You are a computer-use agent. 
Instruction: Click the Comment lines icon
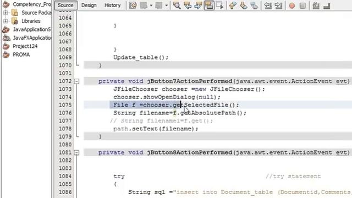(x=316, y=5)
